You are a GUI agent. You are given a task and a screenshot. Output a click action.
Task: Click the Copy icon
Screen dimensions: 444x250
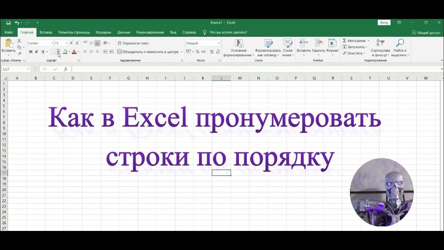[x=19, y=47]
